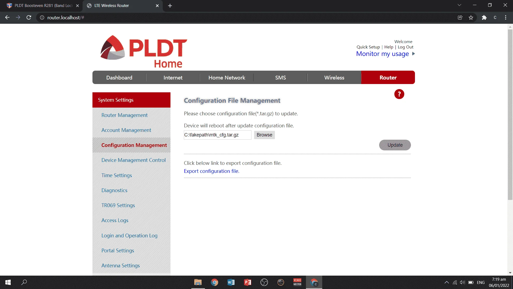
Task: Click the battery icon in system tray
Action: (x=471, y=282)
